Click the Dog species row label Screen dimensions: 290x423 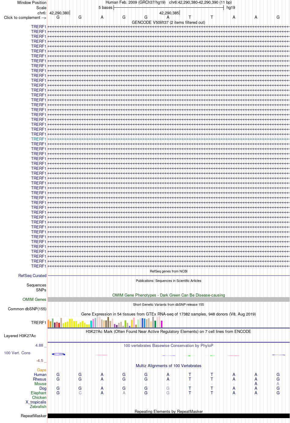tap(43, 388)
